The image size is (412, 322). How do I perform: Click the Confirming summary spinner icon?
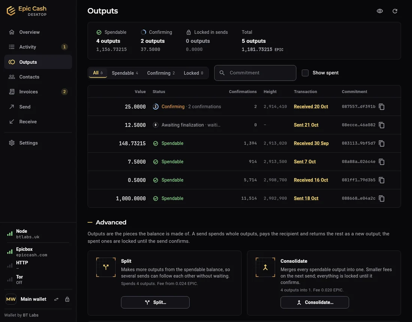(x=143, y=32)
